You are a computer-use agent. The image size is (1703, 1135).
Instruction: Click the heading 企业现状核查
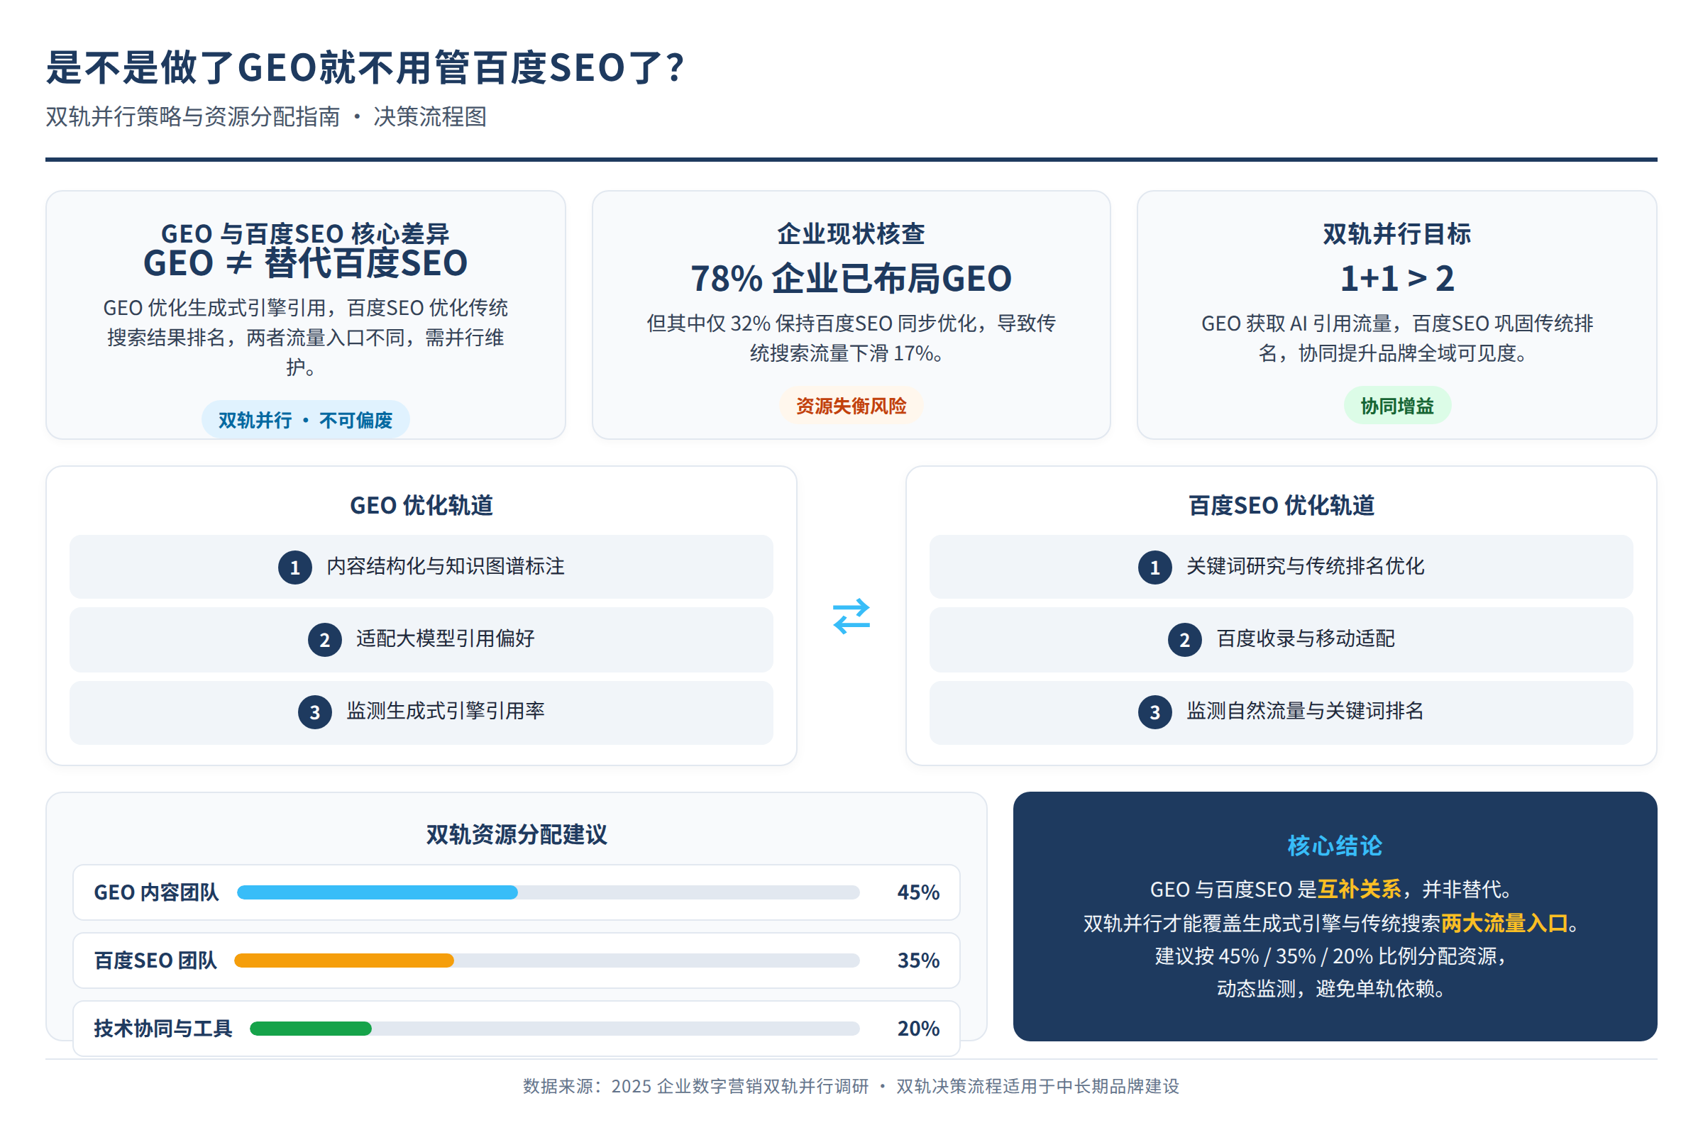point(851,233)
